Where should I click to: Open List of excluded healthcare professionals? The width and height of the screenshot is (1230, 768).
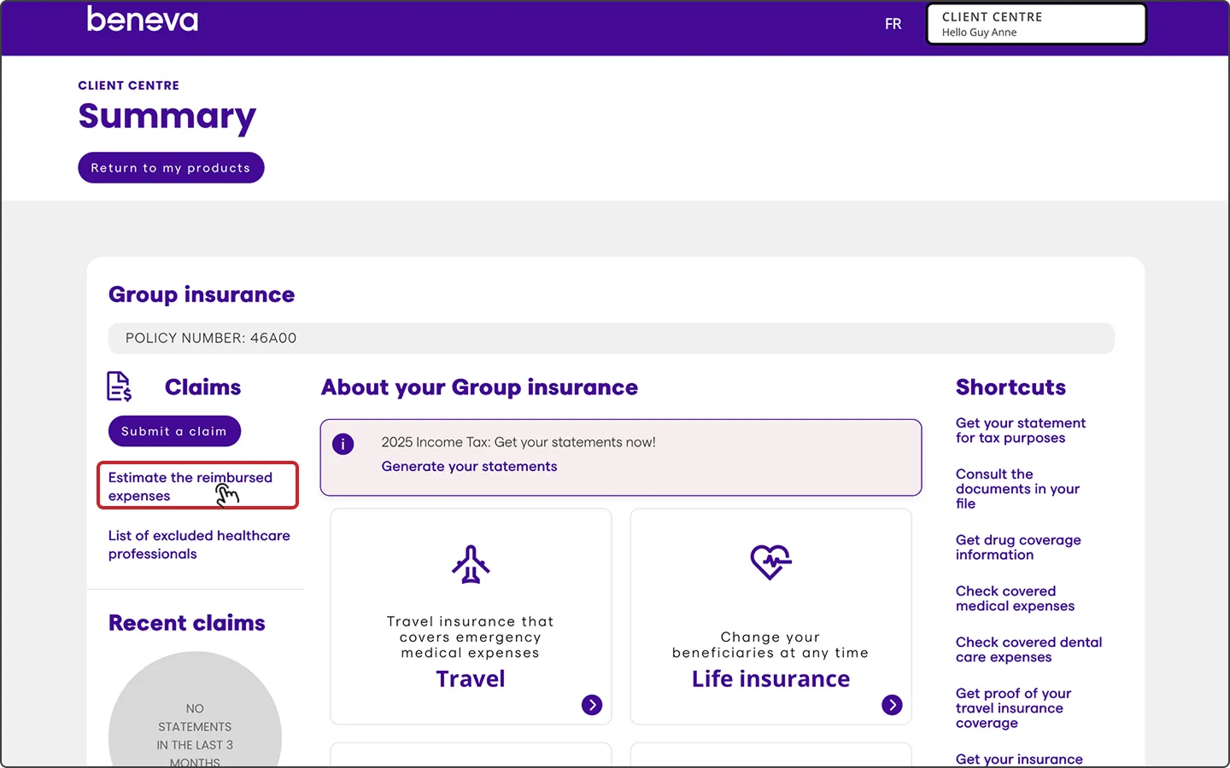tap(198, 544)
